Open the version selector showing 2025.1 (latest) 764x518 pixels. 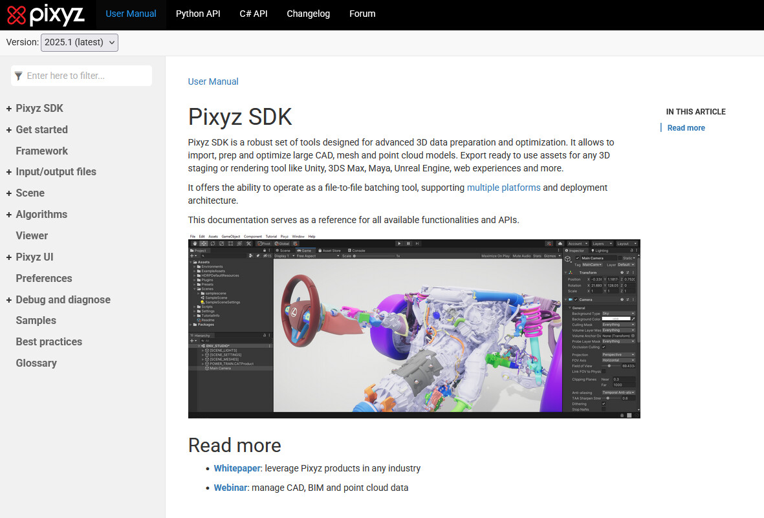(x=79, y=42)
